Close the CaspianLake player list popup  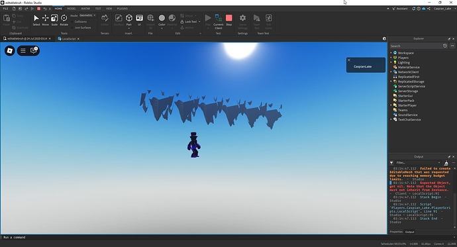click(349, 60)
